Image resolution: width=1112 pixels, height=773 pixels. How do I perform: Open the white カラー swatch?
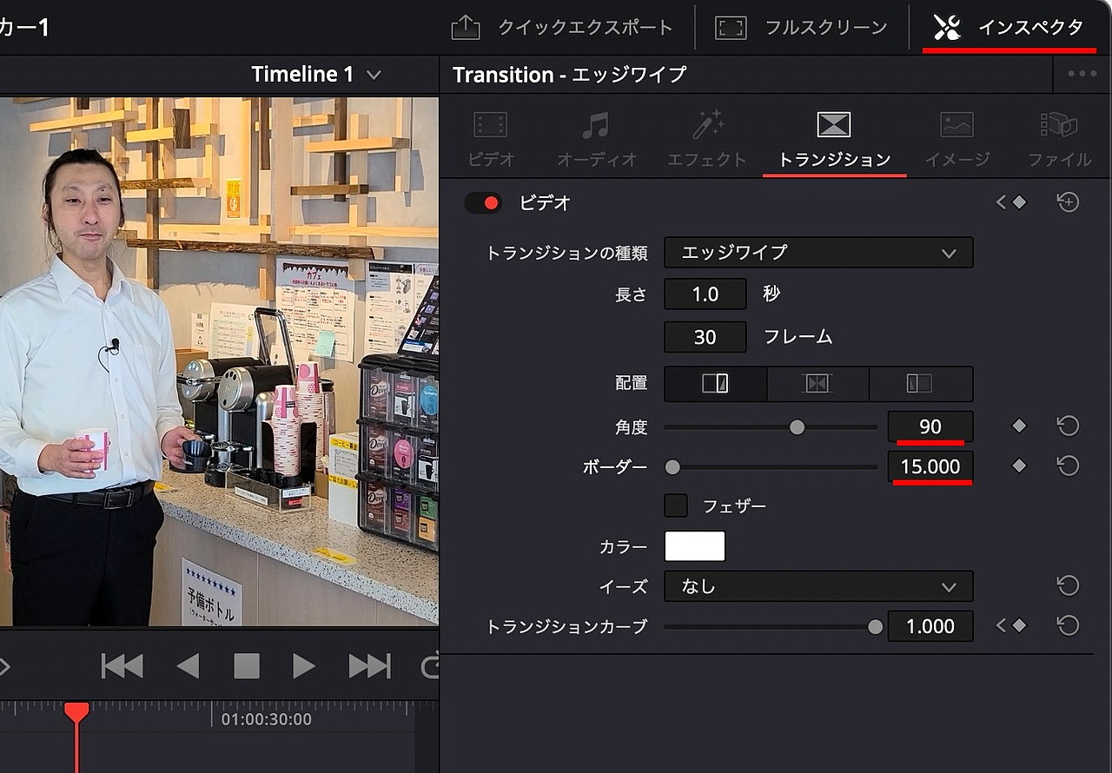[x=692, y=545]
